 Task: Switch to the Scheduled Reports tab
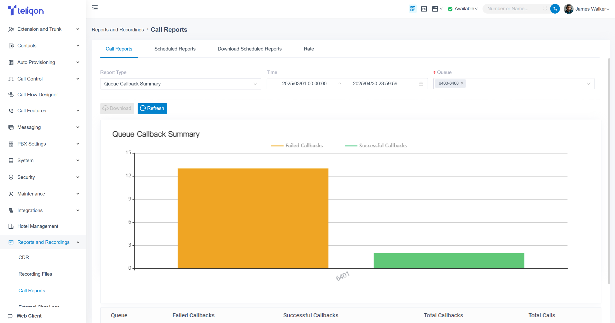pyautogui.click(x=175, y=49)
